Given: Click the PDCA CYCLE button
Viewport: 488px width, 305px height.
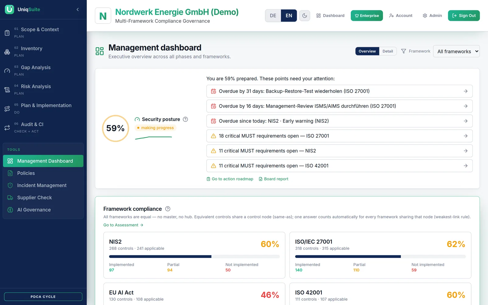Looking at the screenshot, I should 43,296.
